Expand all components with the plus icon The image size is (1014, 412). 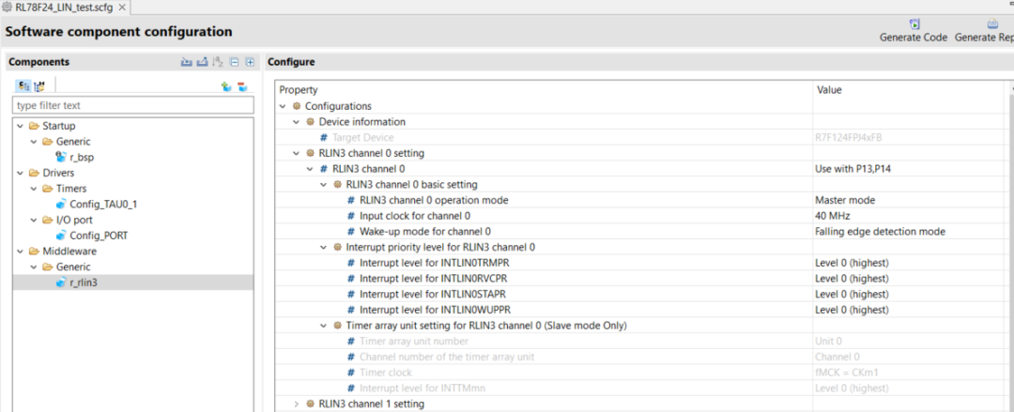point(250,62)
